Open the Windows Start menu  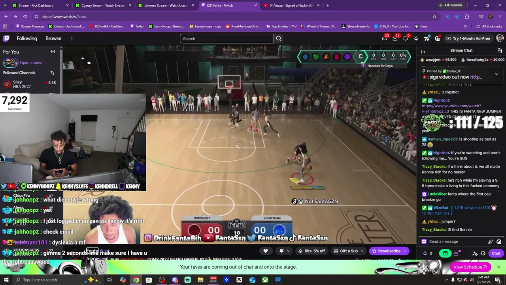tap(6, 280)
